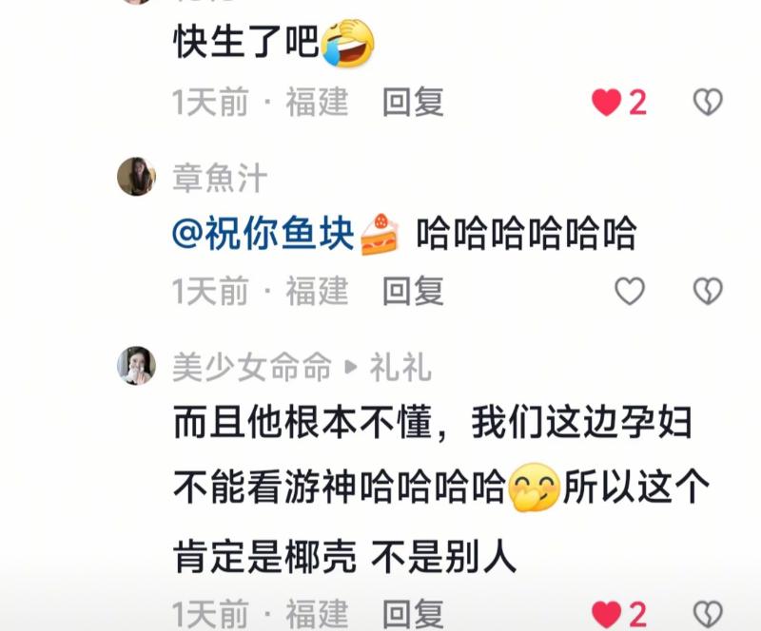Open the 美少女命命 username
761x631 pixels.
[x=252, y=367]
